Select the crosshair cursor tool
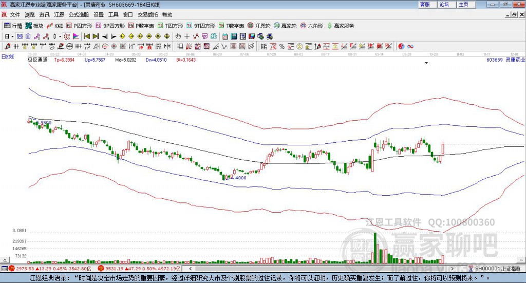Viewport: 526px width, 283px height. click(x=187, y=36)
